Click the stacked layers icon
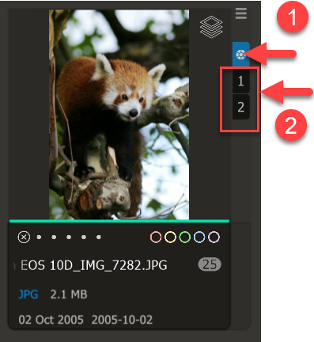This screenshot has height=342, width=314. [211, 27]
